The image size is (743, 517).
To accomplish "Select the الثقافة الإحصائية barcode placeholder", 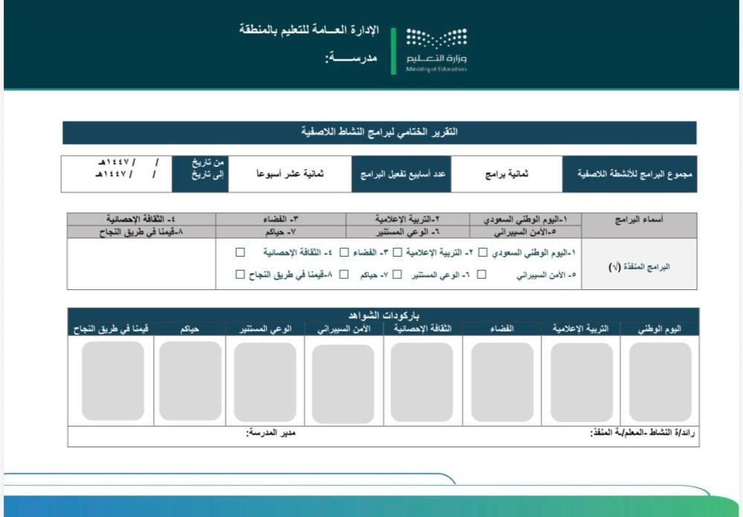I will point(423,382).
